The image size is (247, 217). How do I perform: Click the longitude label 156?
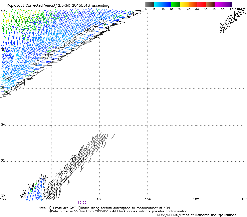(99, 199)
